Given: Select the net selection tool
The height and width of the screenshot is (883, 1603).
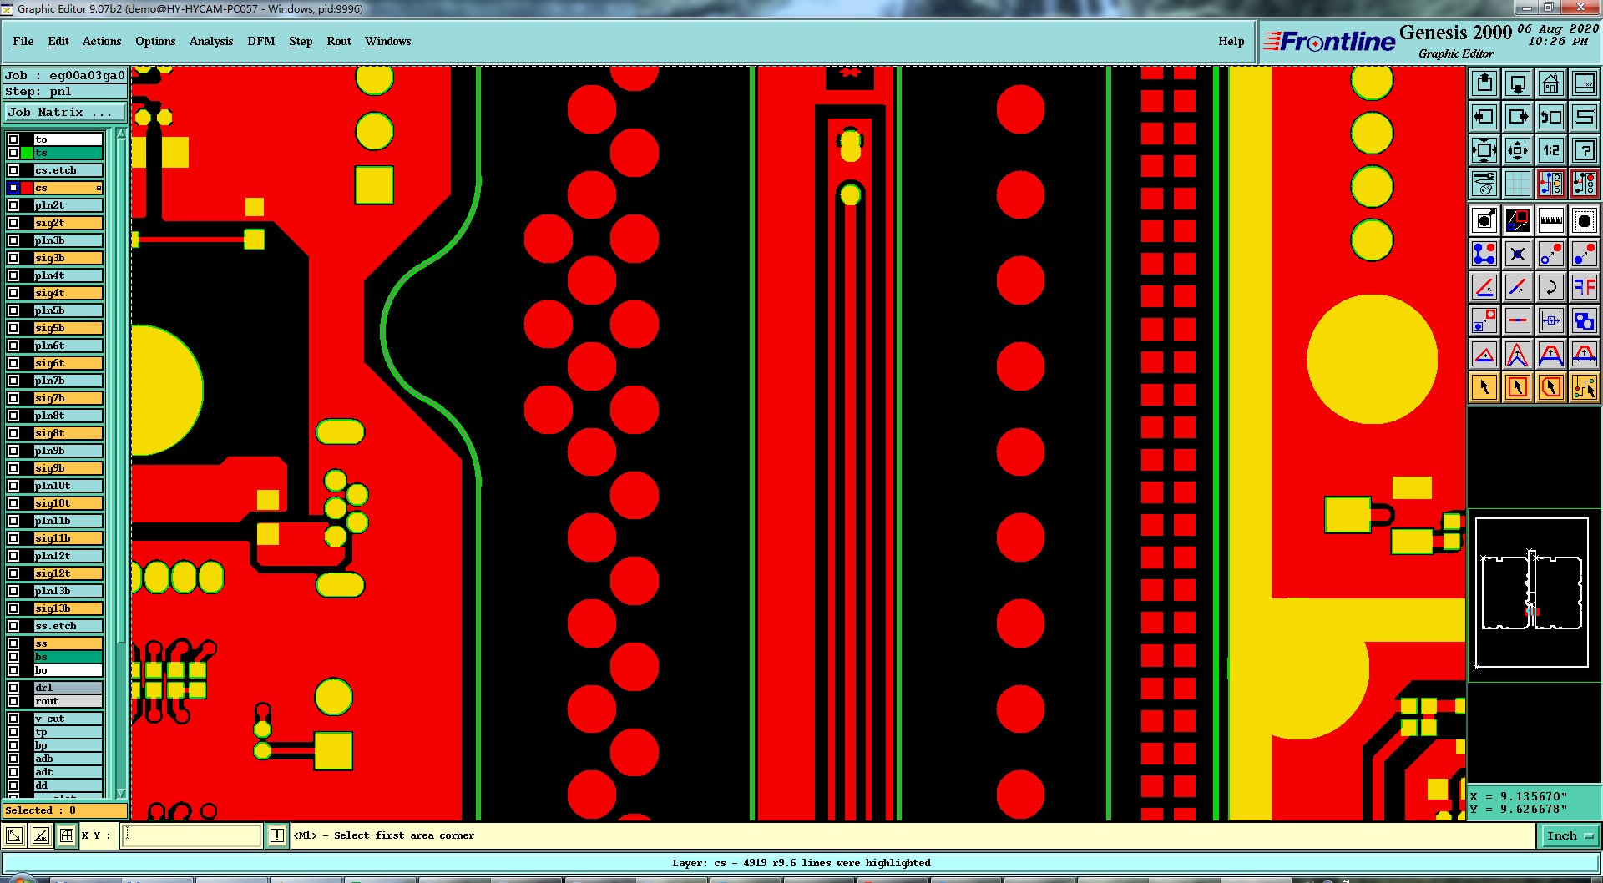Looking at the screenshot, I should click(1585, 387).
